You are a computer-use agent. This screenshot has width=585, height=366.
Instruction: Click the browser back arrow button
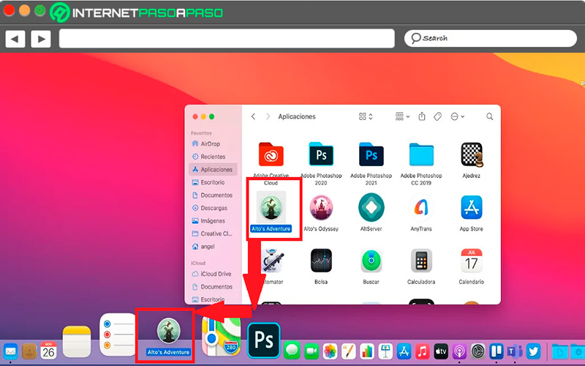click(x=15, y=39)
